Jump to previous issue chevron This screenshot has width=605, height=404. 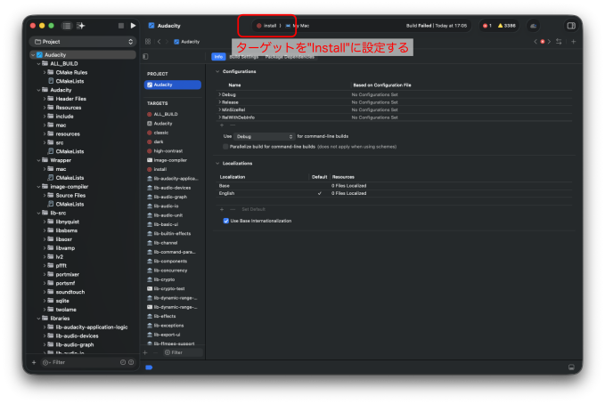[x=536, y=42]
